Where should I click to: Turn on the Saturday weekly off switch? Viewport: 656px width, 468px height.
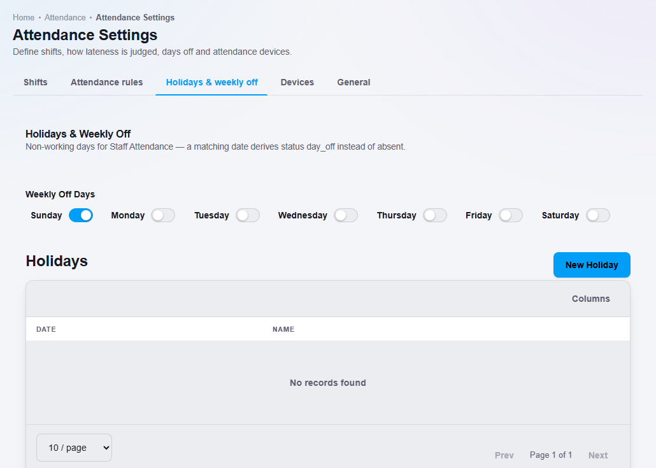click(x=598, y=215)
